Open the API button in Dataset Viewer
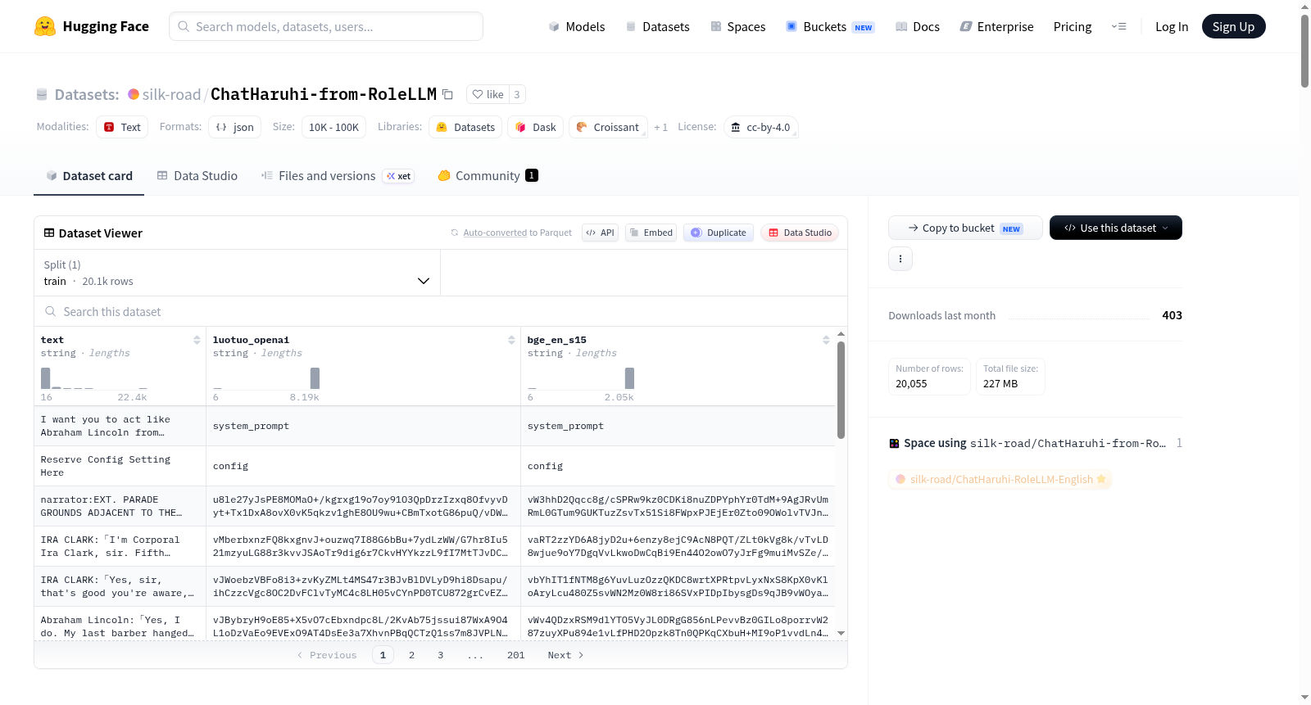1311x705 pixels. click(600, 233)
